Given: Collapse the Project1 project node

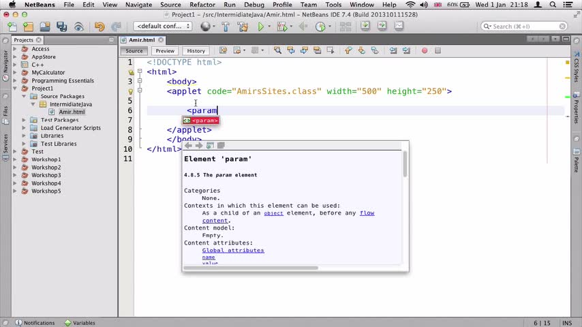Looking at the screenshot, I should [x=15, y=89].
